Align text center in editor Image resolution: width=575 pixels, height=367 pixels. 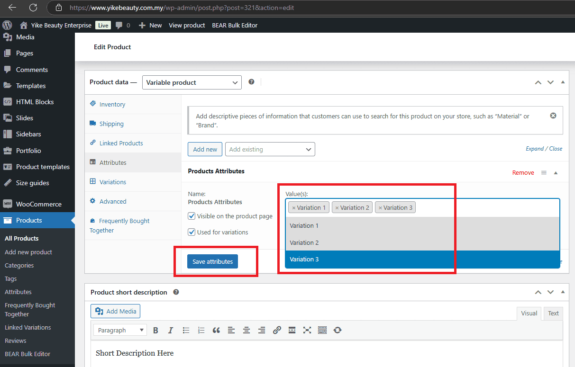(246, 331)
